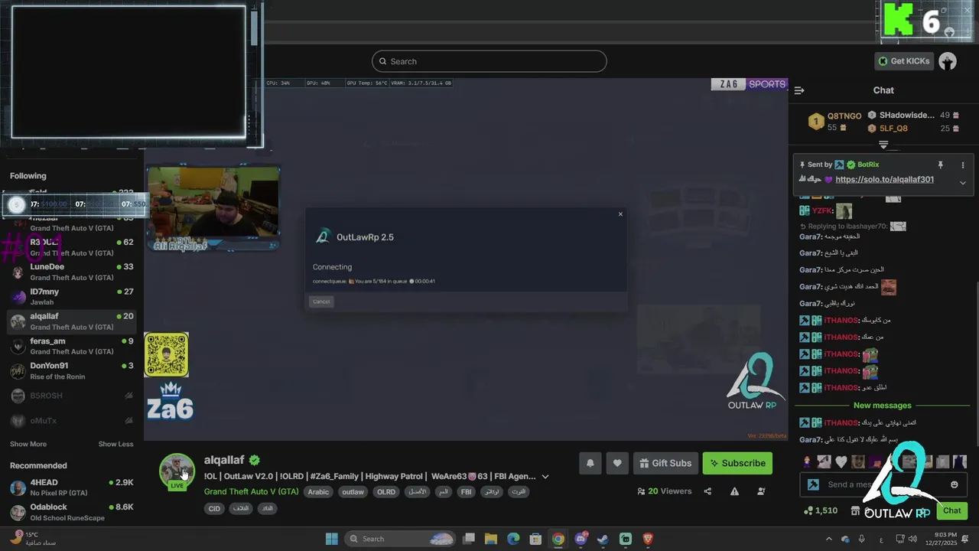Launch Microsoft Edge from the taskbar

pyautogui.click(x=513, y=539)
